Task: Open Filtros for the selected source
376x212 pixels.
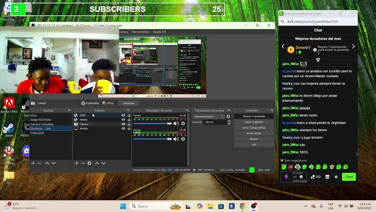Action: click(108, 103)
